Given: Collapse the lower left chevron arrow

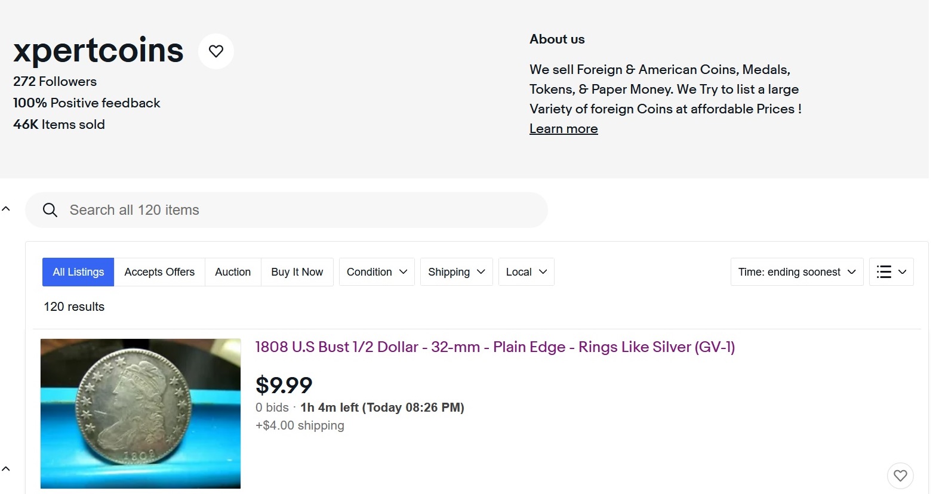Looking at the screenshot, I should 6,469.
